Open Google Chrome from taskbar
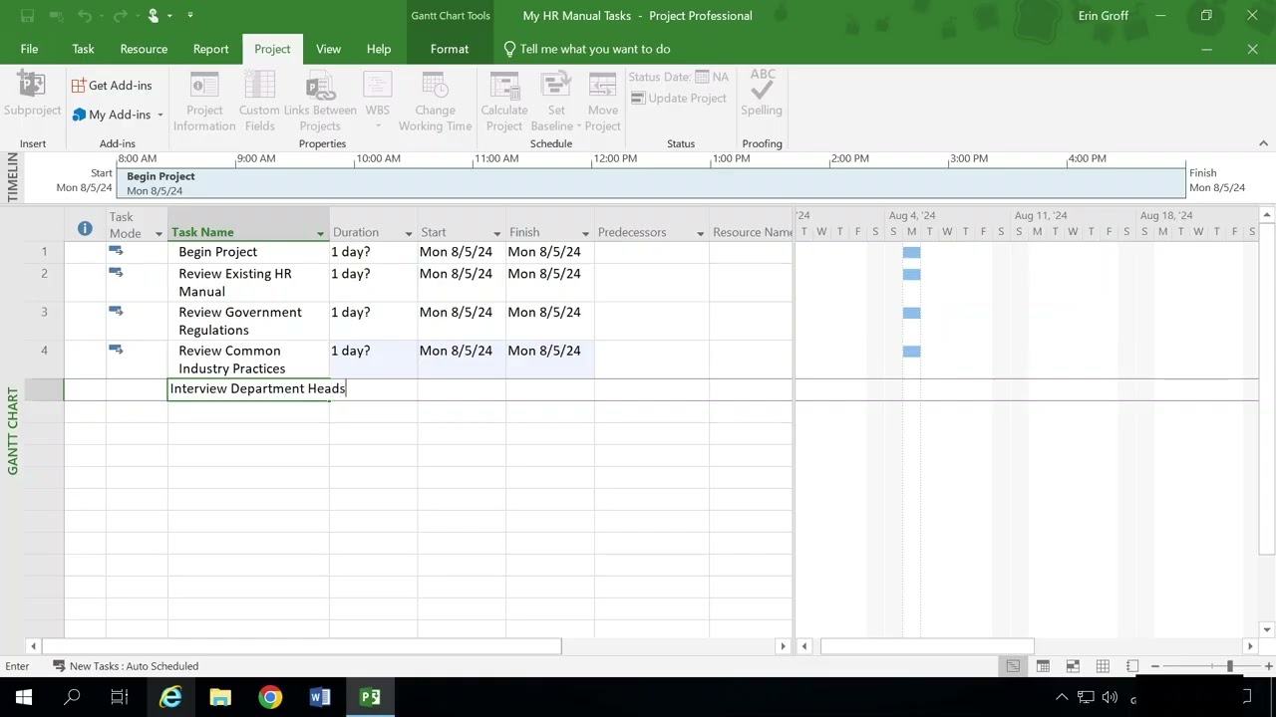The width and height of the screenshot is (1276, 717). (x=270, y=697)
